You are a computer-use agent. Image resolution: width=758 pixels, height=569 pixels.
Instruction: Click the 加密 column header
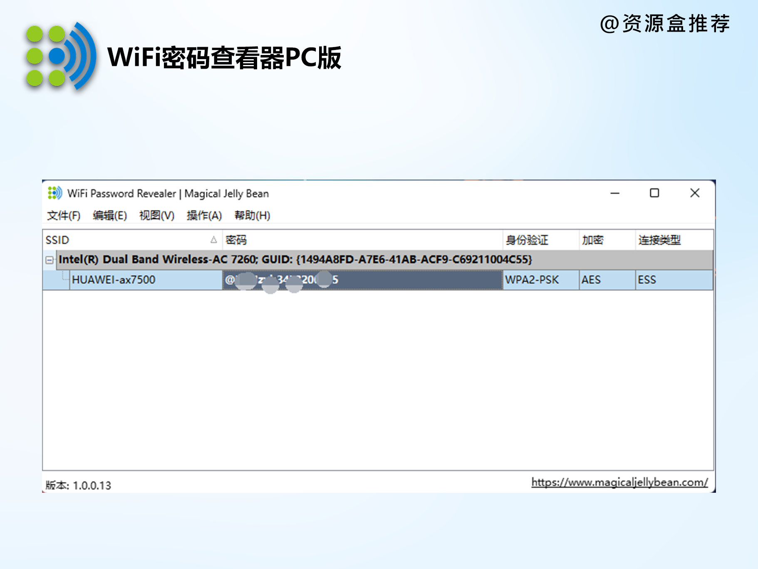tap(607, 240)
